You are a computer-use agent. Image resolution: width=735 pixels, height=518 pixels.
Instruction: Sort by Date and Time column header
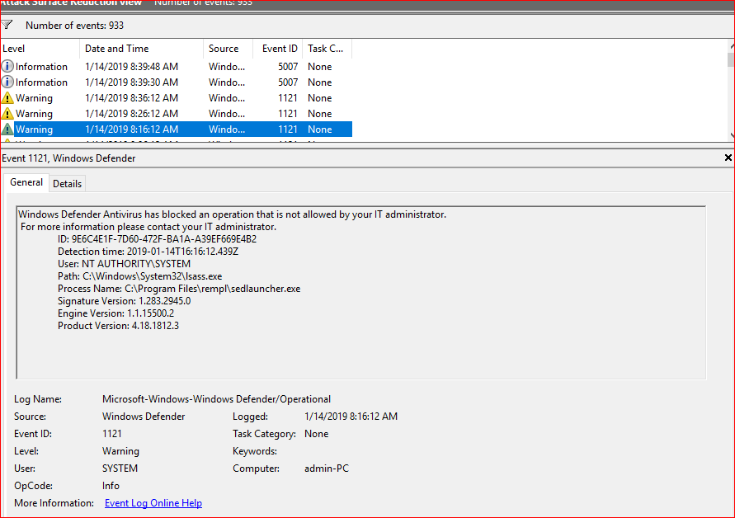click(142, 49)
